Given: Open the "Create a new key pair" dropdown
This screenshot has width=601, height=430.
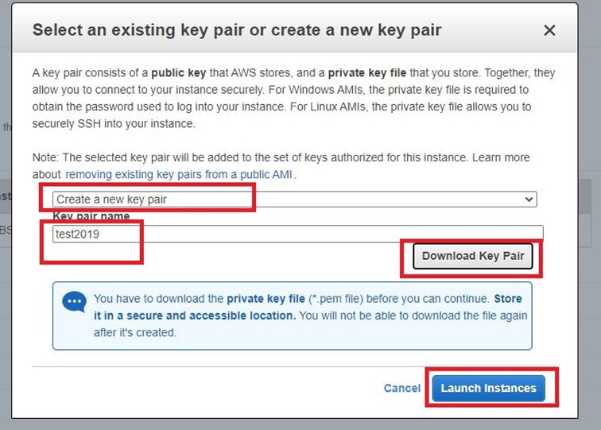Looking at the screenshot, I should pyautogui.click(x=294, y=200).
